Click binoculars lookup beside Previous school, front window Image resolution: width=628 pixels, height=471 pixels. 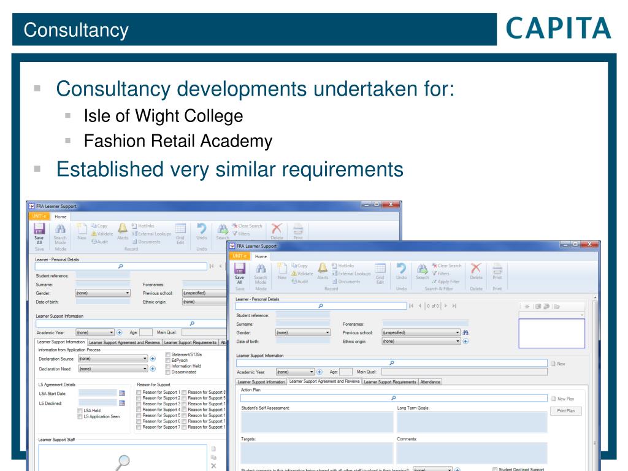[x=465, y=332]
